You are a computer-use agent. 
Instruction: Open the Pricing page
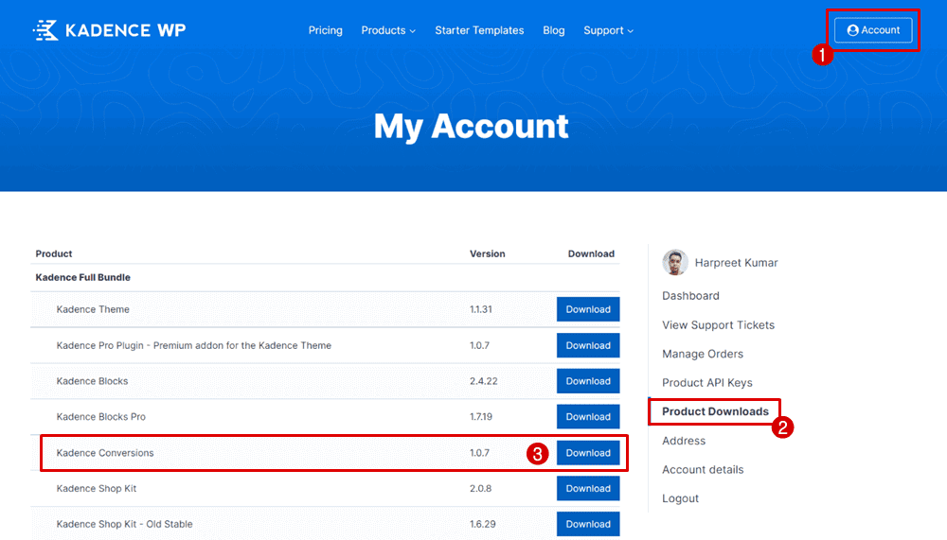click(326, 30)
